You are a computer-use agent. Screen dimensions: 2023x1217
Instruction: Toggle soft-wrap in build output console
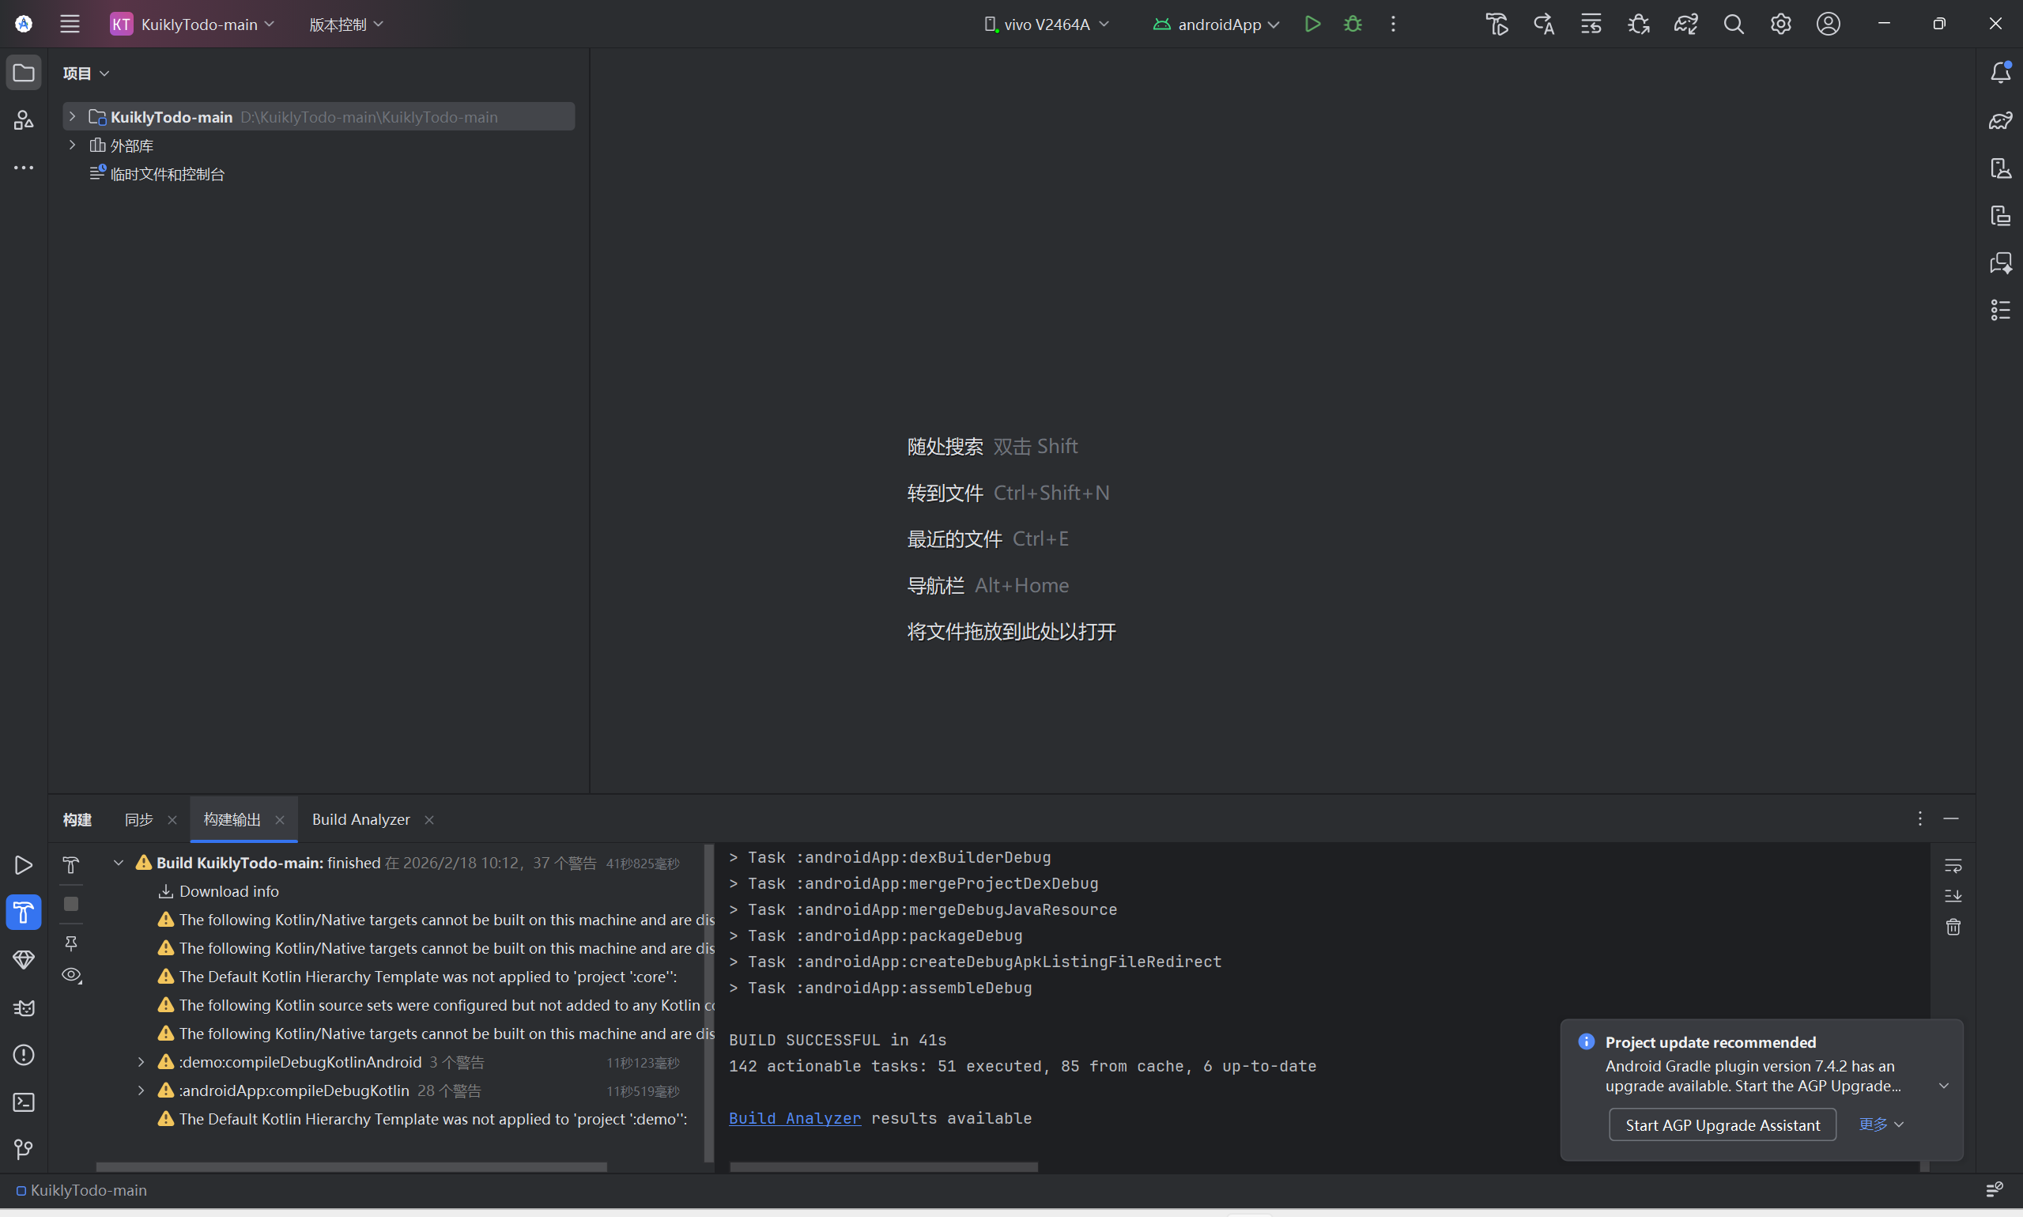[x=1953, y=865]
